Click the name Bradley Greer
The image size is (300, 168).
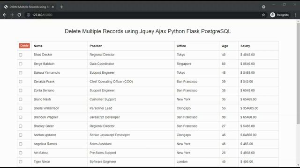pyautogui.click(x=44, y=126)
